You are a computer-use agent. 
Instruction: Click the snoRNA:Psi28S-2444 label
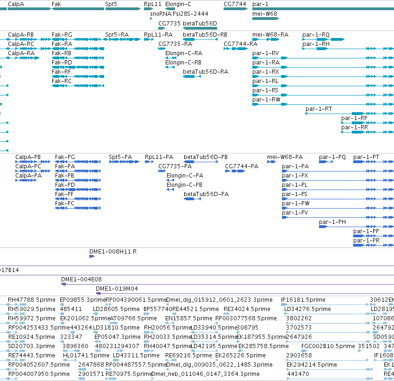pos(179,13)
